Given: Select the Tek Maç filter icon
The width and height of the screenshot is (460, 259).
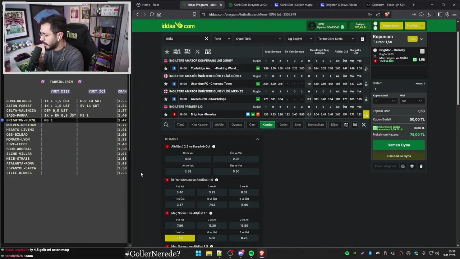Looking at the screenshot, I should [x=188, y=52].
